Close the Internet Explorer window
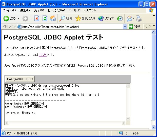Viewport: 157px width, 137px height. click(x=153, y=4)
